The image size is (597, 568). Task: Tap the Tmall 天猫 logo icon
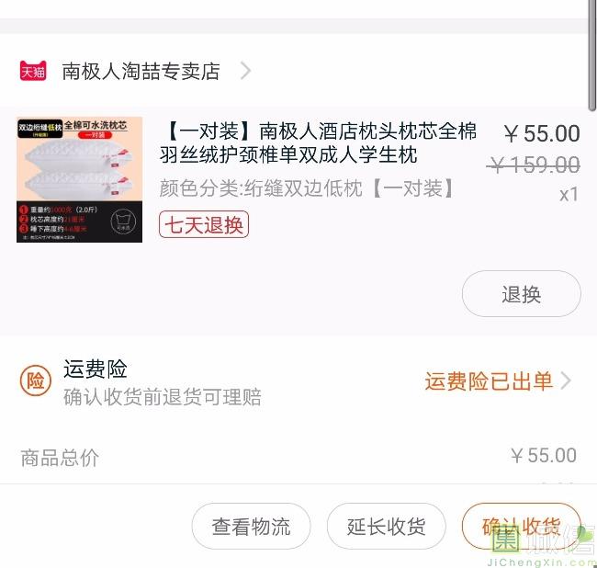(x=33, y=71)
